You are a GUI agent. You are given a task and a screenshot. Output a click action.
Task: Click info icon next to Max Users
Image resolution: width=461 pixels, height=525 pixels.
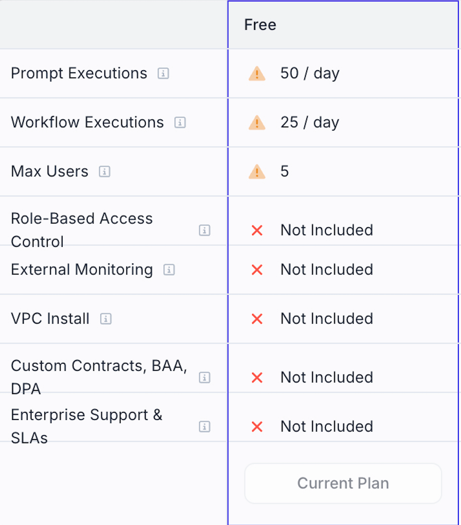[104, 171]
